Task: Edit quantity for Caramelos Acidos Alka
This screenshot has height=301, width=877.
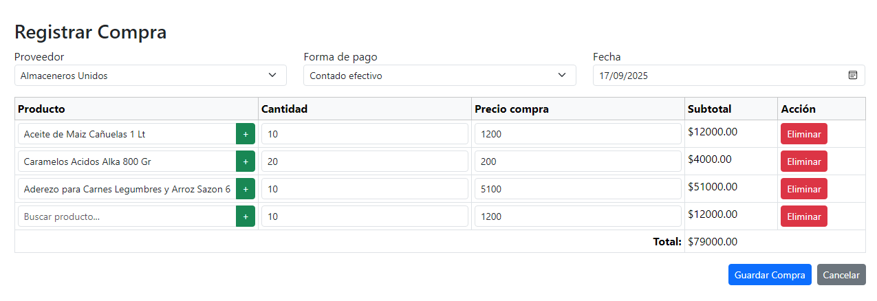Action: point(365,161)
